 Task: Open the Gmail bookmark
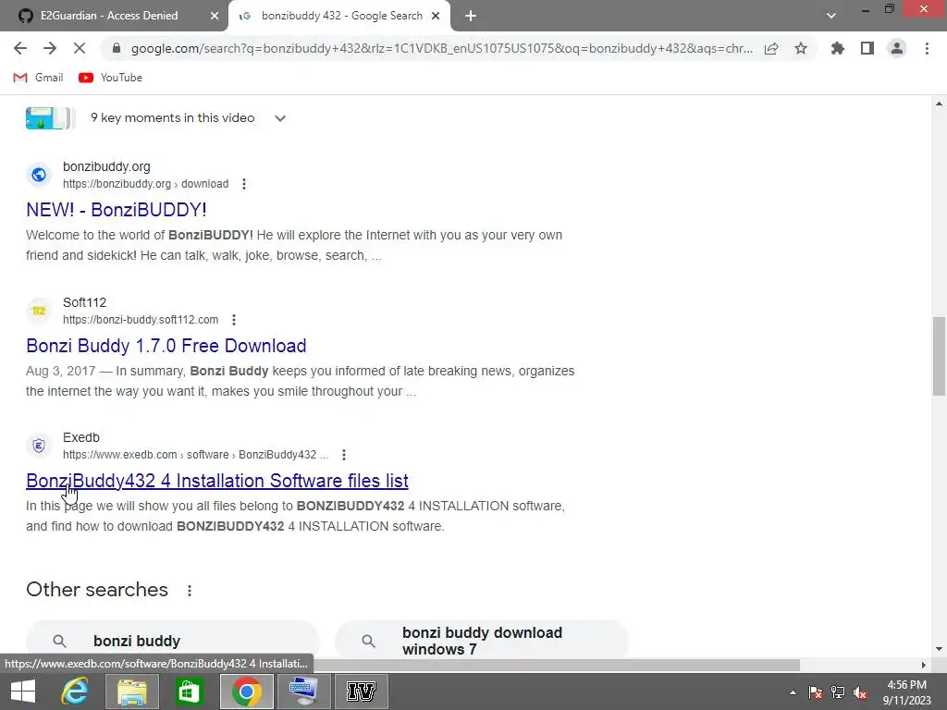click(38, 78)
